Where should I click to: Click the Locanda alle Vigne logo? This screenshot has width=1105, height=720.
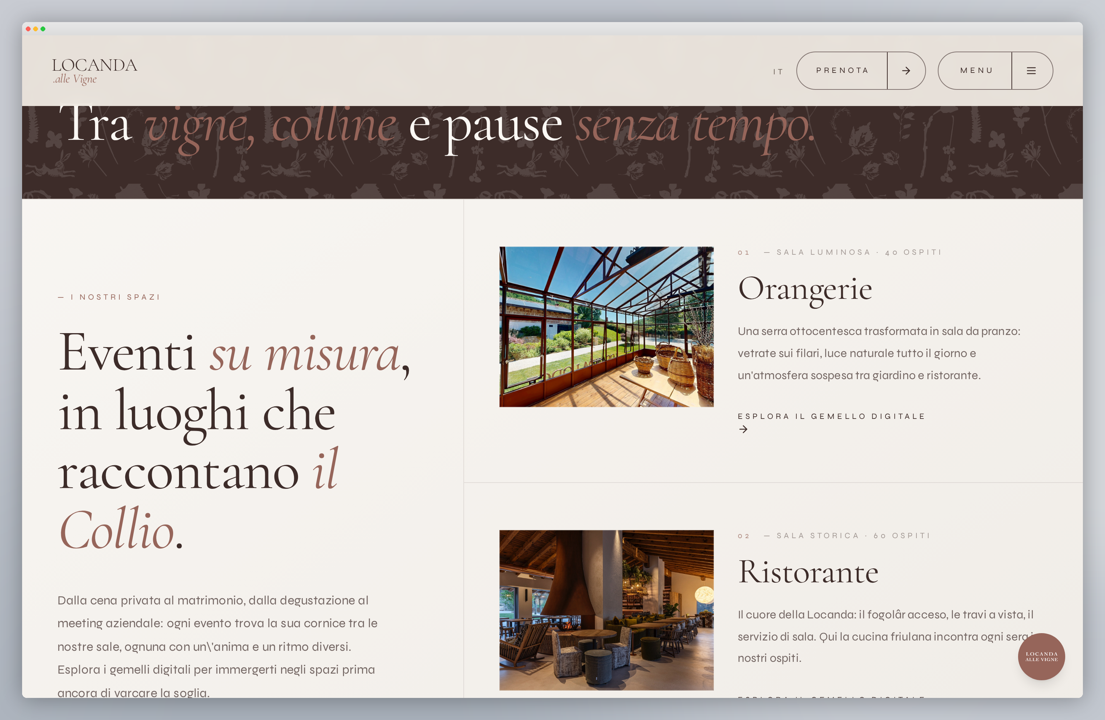tap(95, 71)
